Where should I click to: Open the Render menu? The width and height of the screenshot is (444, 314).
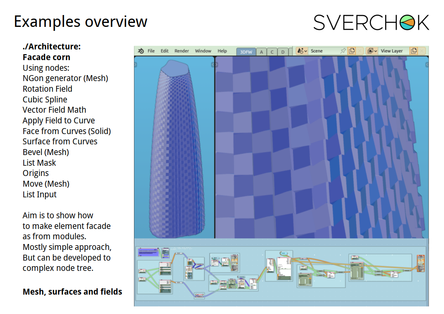pos(181,51)
